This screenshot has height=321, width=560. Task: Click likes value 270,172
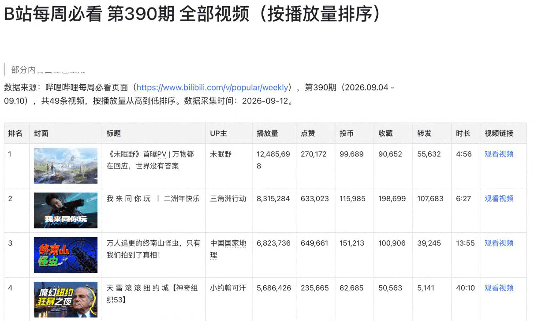[314, 154]
